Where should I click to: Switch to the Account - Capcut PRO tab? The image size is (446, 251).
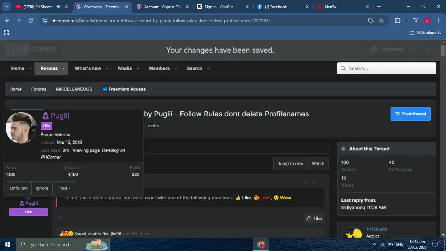pos(162,7)
